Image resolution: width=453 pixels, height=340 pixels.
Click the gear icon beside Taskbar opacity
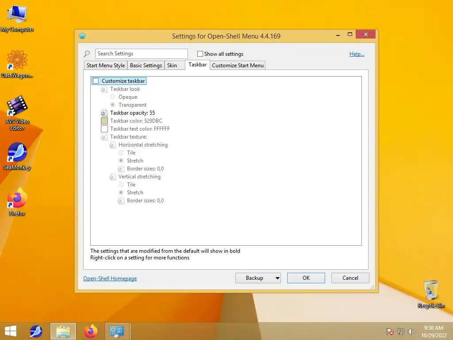(x=104, y=113)
